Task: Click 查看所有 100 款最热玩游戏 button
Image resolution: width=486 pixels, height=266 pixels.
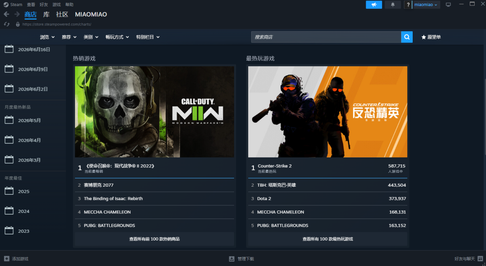Action: (x=328, y=239)
